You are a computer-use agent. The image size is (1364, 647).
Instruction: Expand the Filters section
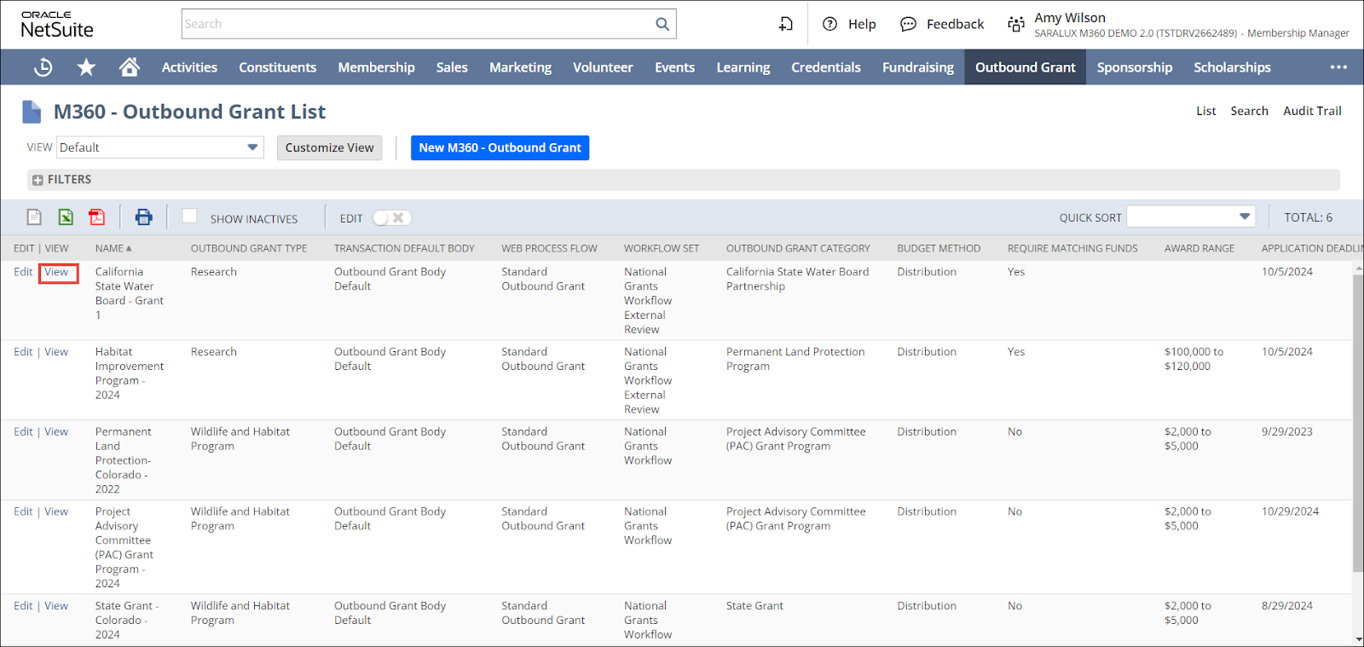coord(38,180)
